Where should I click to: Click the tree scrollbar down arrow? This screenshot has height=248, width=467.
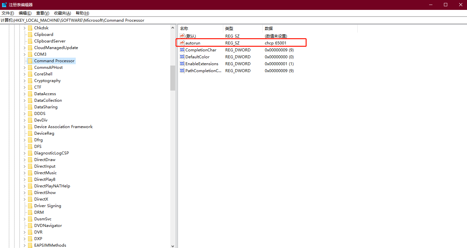click(173, 245)
